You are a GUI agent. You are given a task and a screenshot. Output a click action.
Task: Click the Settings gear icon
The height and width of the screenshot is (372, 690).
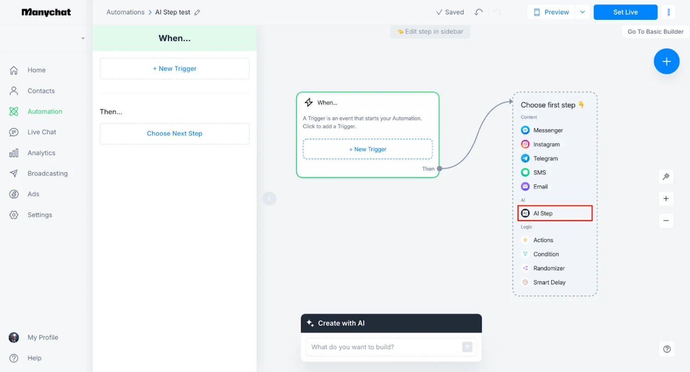tap(14, 215)
